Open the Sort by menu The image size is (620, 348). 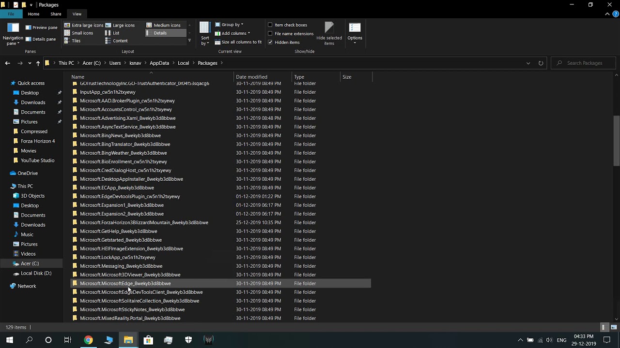[x=205, y=34]
